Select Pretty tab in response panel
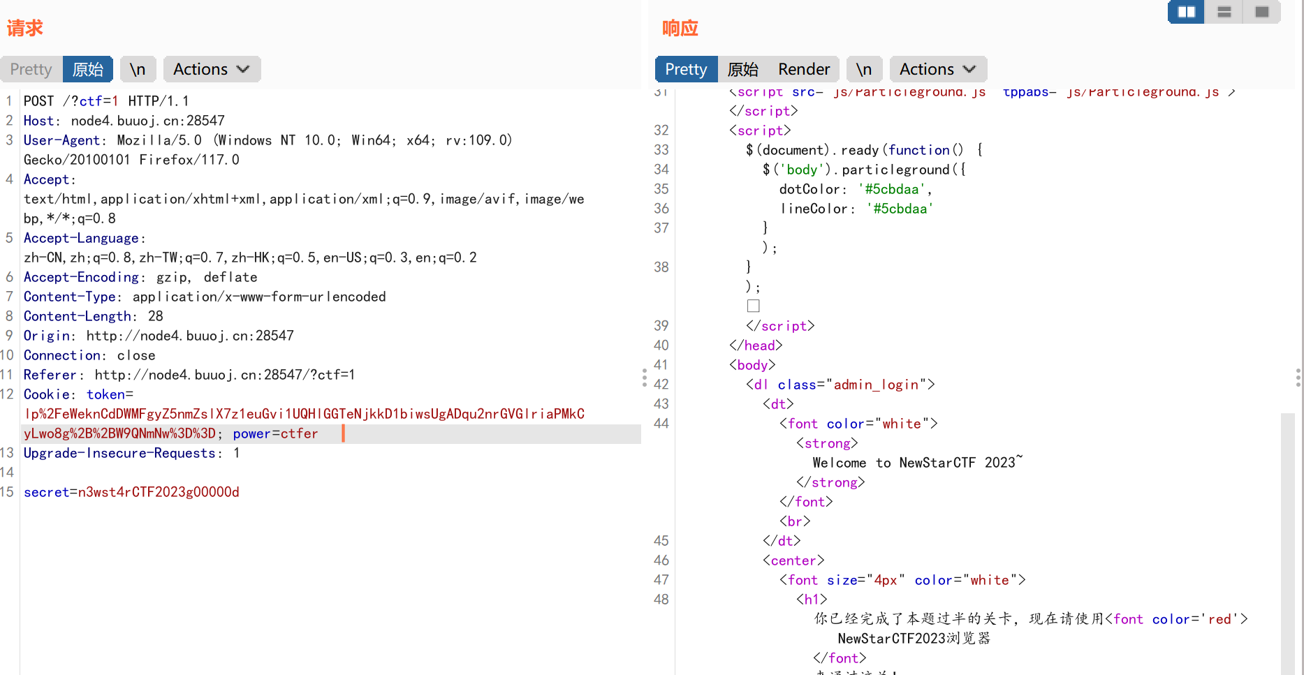 (x=686, y=69)
